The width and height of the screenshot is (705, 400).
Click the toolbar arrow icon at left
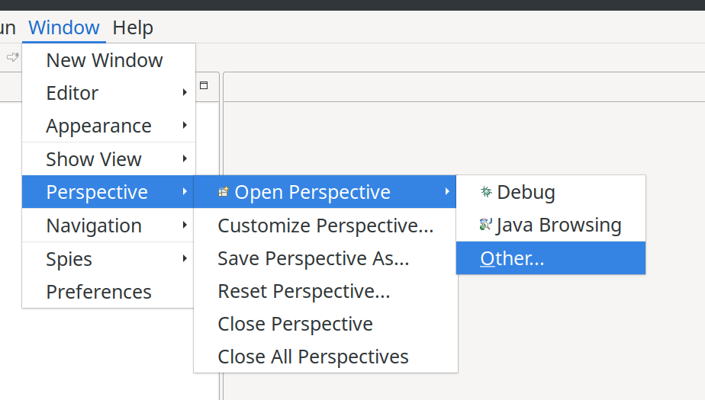coord(12,57)
